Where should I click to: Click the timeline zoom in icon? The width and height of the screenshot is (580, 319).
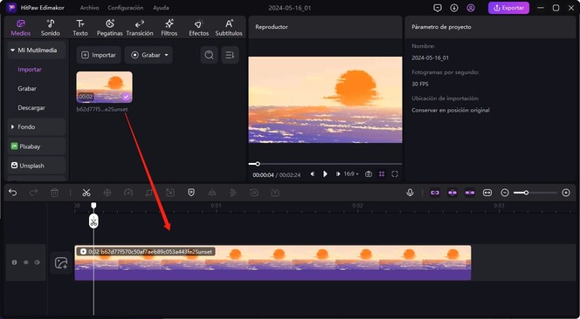[x=566, y=193]
